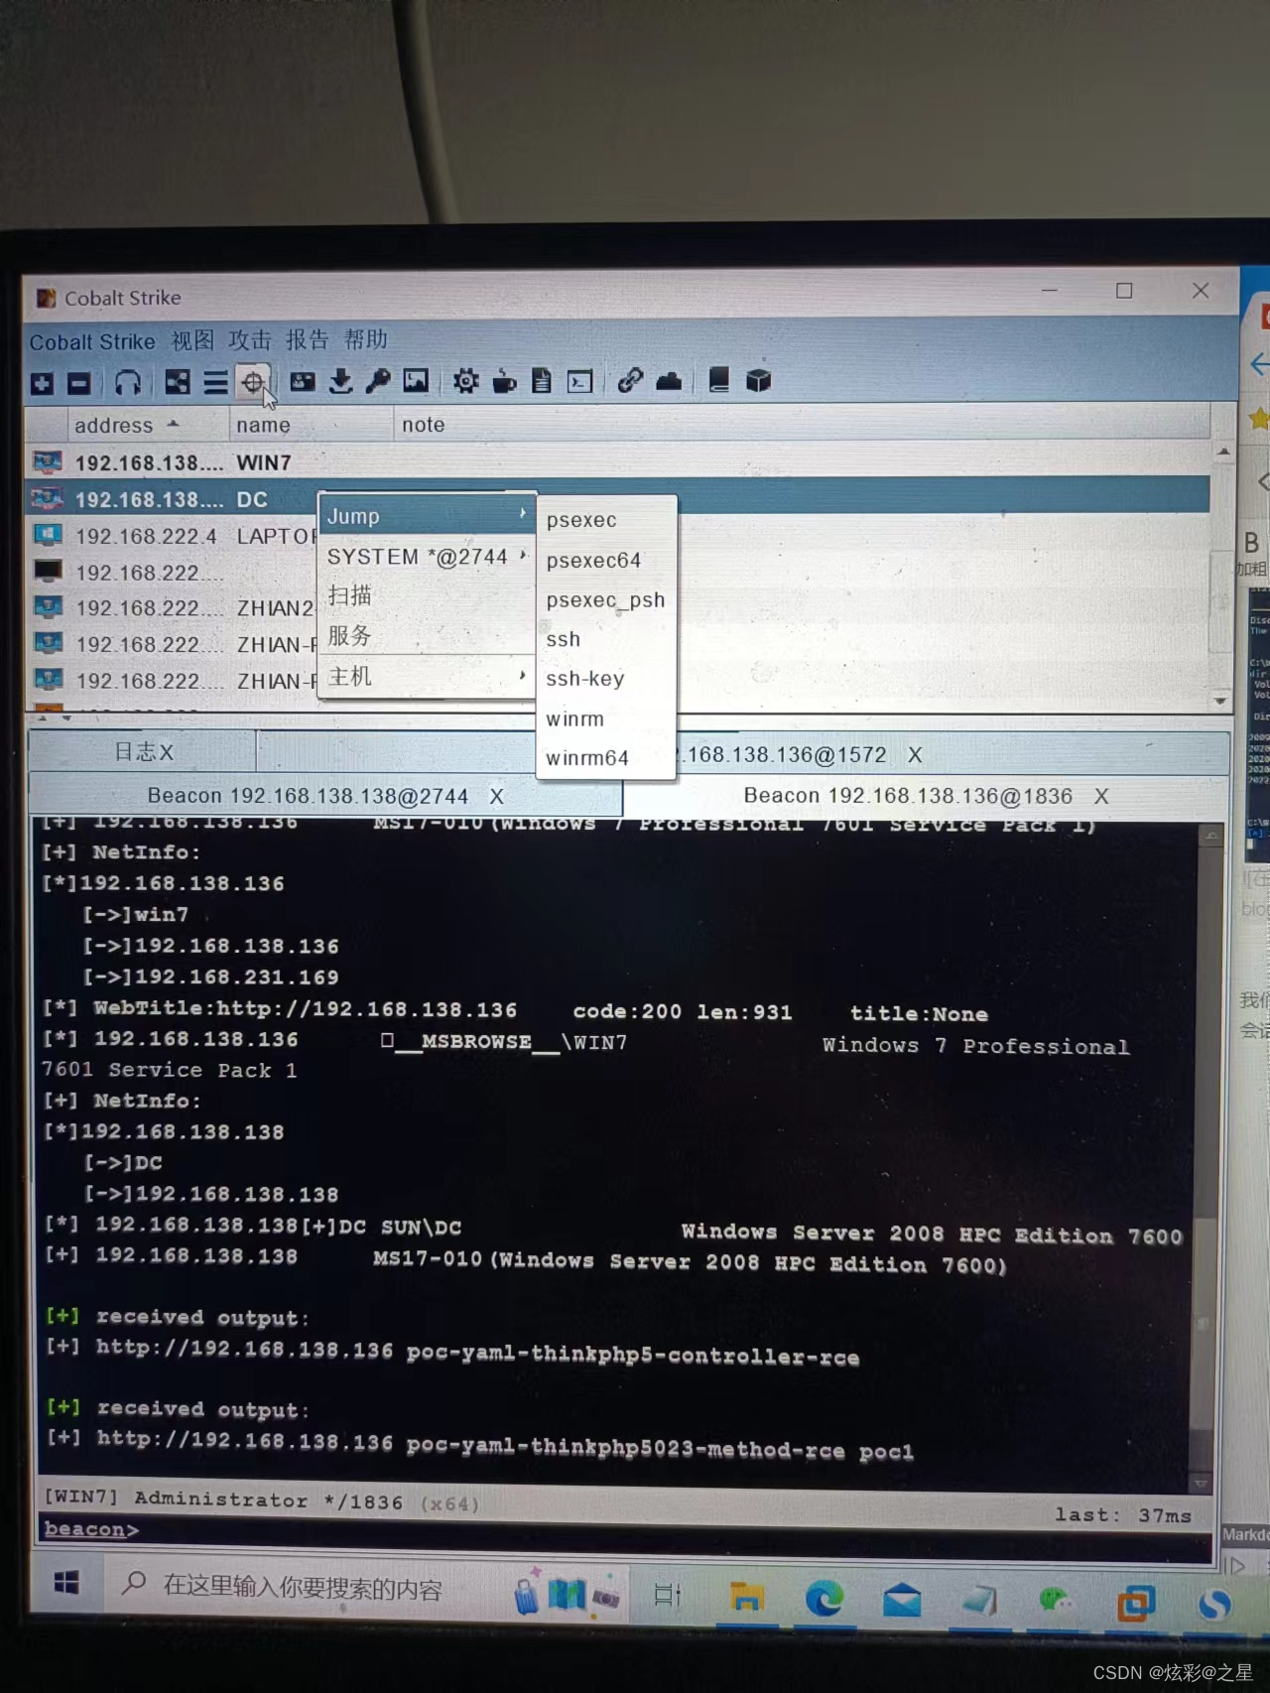Select psexec jump method
1270x1693 pixels.
click(606, 520)
